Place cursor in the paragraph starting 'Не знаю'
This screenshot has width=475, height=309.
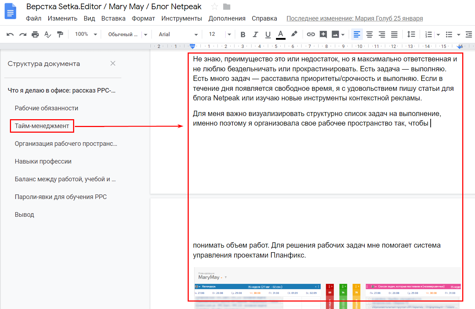coord(325,78)
